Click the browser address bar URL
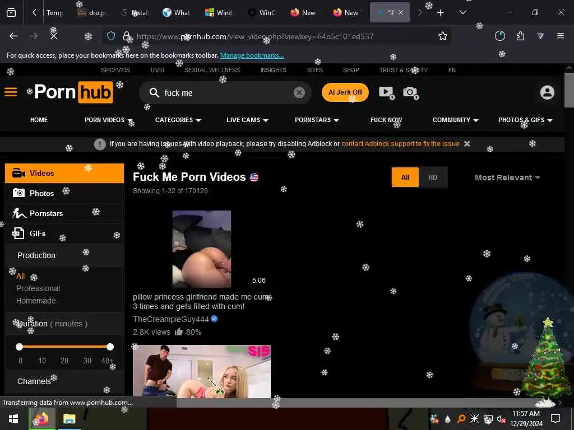This screenshot has height=430, width=574. pyautogui.click(x=255, y=36)
